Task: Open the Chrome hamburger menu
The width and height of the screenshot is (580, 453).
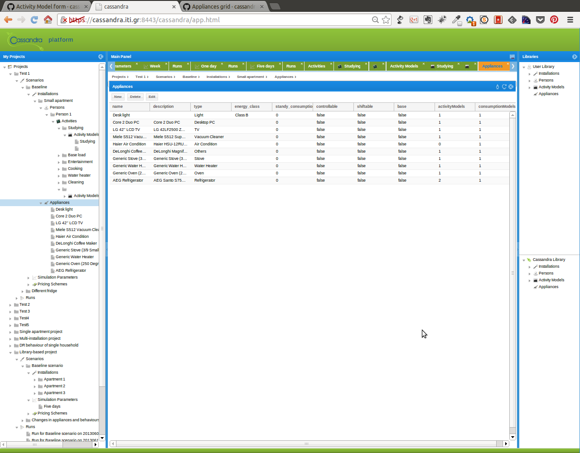Action: pyautogui.click(x=570, y=19)
